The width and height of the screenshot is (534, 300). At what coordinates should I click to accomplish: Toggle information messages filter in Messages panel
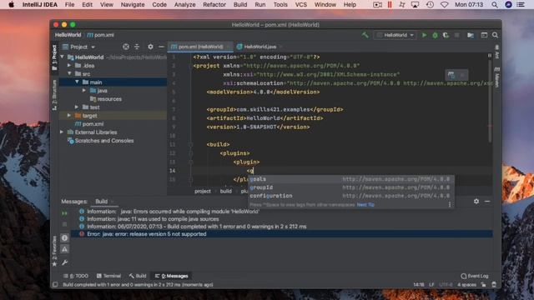click(64, 237)
